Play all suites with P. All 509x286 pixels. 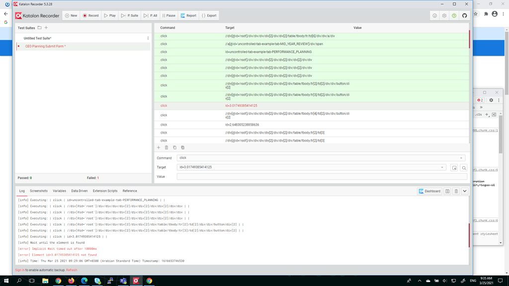pos(151,15)
